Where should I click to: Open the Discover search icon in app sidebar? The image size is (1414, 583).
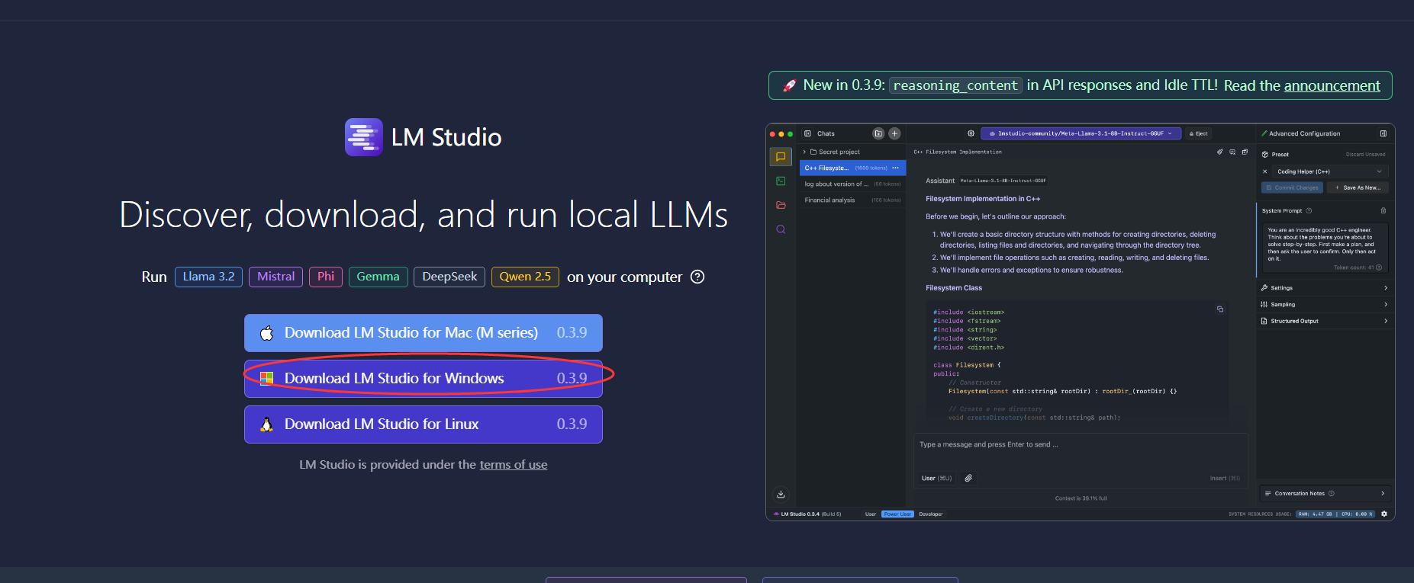tap(781, 229)
